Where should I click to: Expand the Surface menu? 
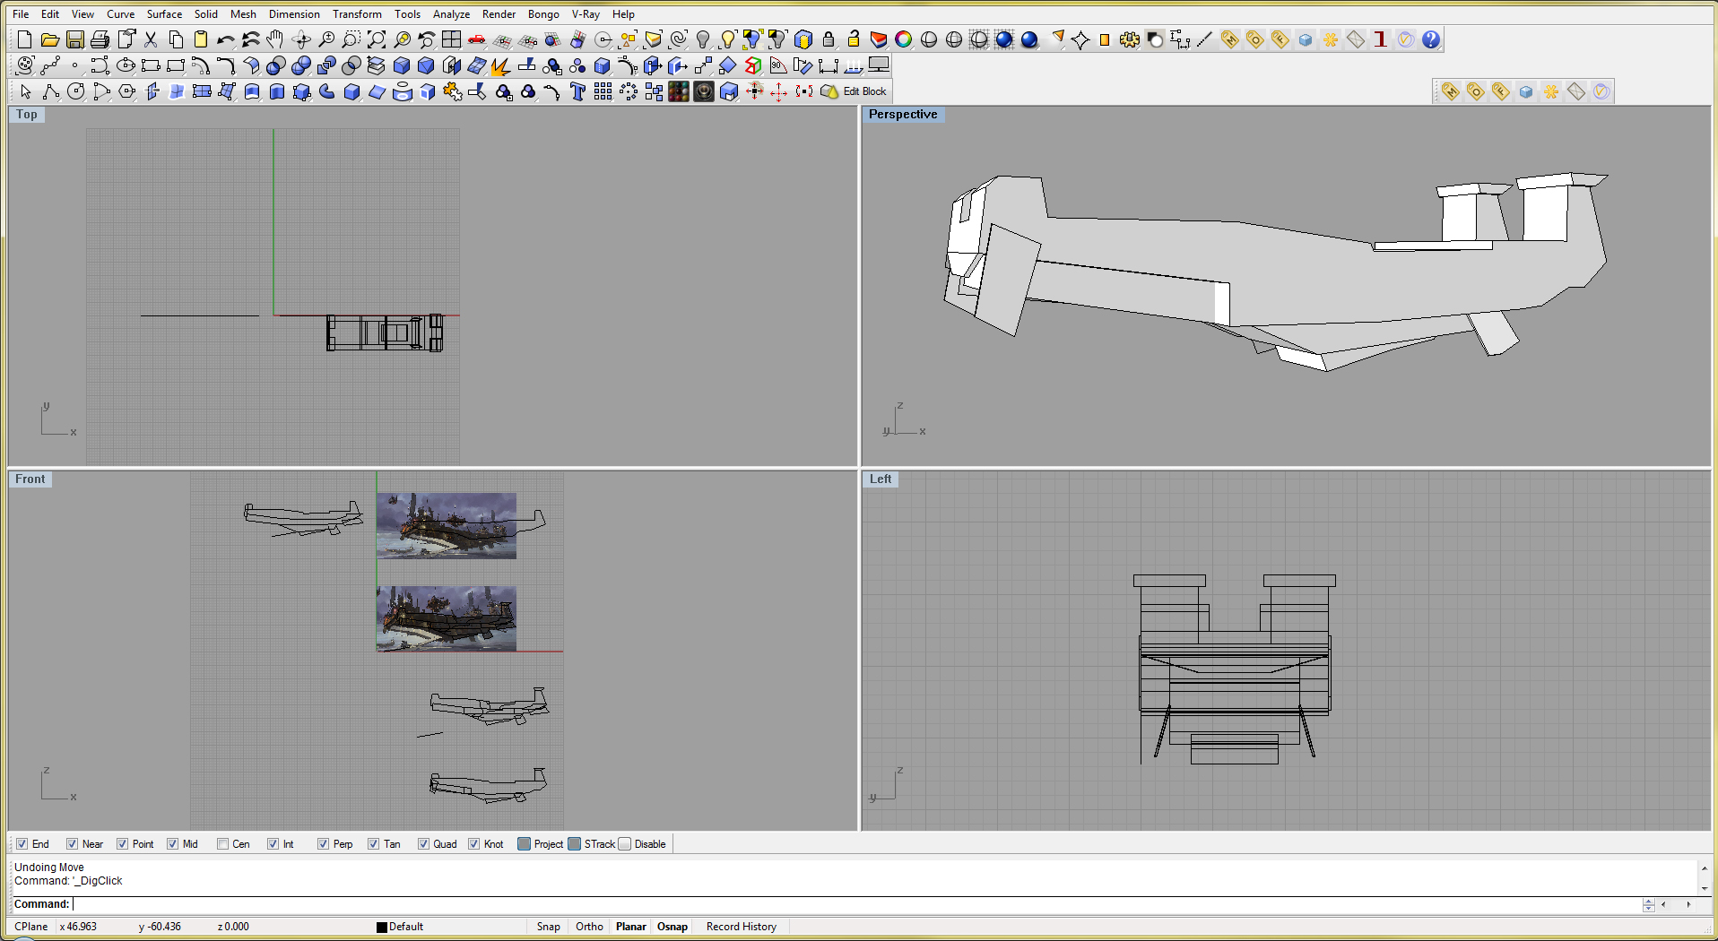(x=164, y=14)
